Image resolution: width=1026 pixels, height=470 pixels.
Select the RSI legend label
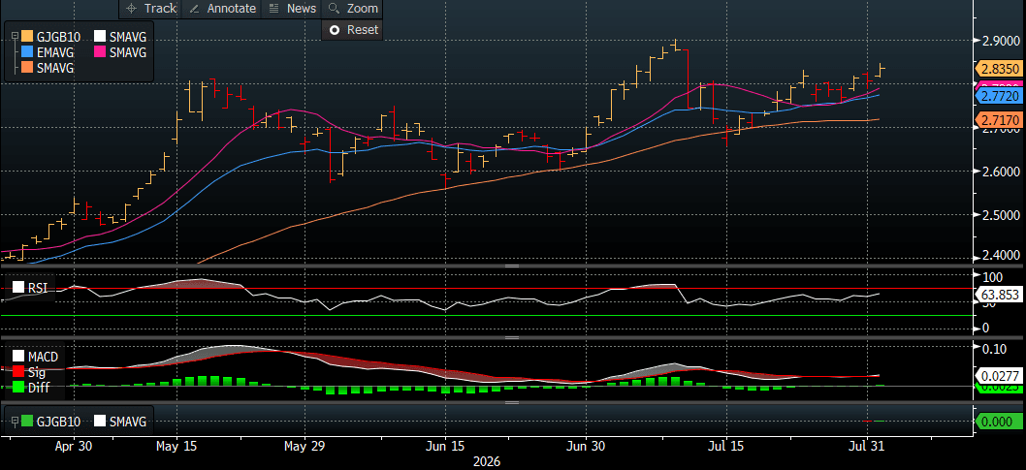coord(37,288)
